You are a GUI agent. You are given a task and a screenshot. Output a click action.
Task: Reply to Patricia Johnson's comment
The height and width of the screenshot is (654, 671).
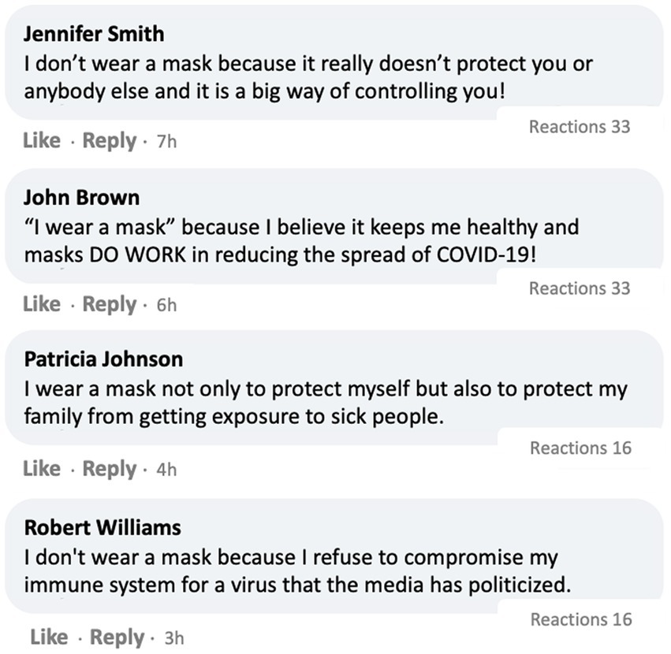click(x=109, y=469)
